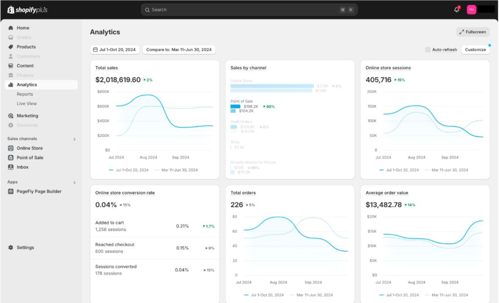This screenshot has width=499, height=303.
Task: Click the Marketing target icon
Action: coord(11,116)
